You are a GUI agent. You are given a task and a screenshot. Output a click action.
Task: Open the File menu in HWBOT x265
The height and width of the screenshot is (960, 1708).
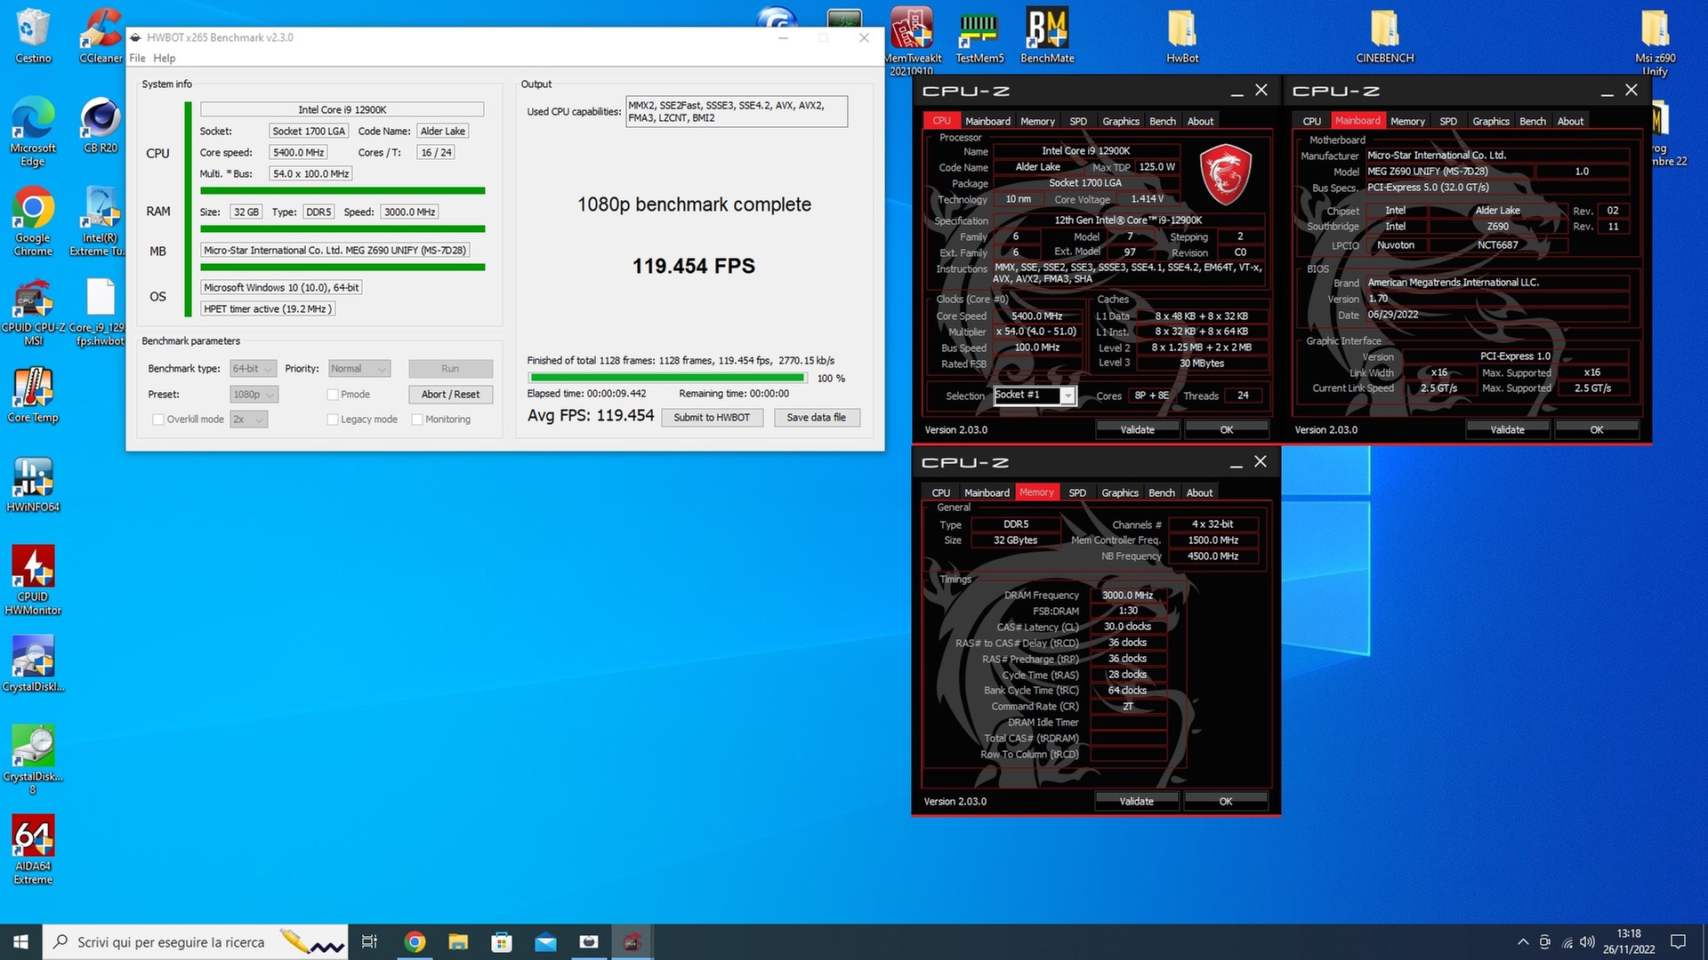point(137,58)
